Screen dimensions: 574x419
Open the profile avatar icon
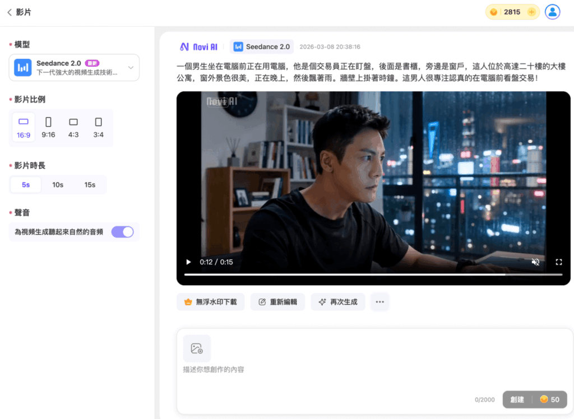[553, 11]
